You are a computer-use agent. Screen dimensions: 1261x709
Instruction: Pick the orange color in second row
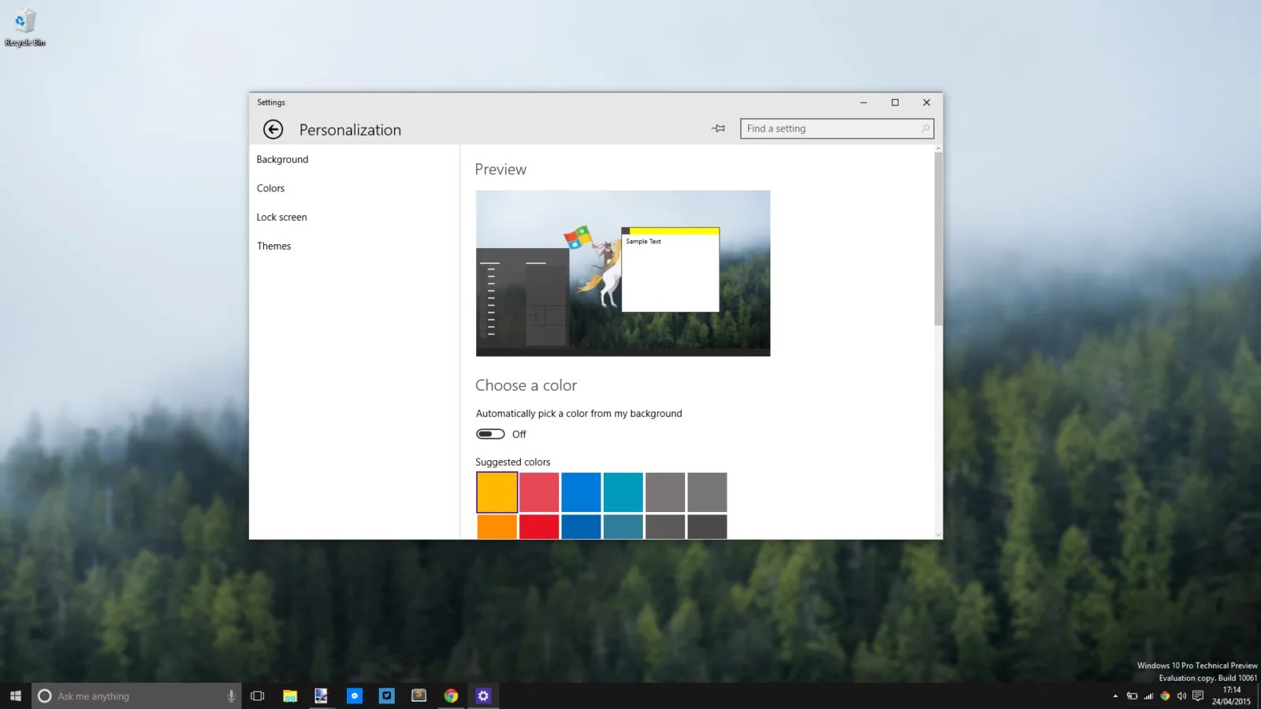[497, 527]
